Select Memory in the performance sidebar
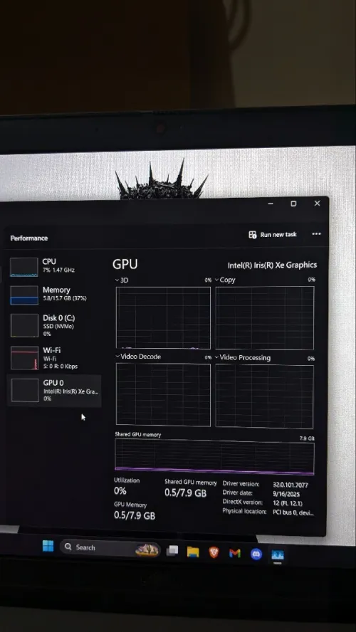356x632 pixels. coord(54,295)
